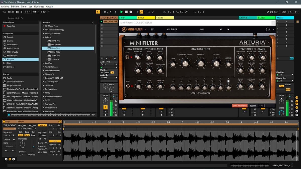Select the 2 MIDI track header
Viewport: 301px width, 169px height.
pyautogui.click(x=127, y=18)
